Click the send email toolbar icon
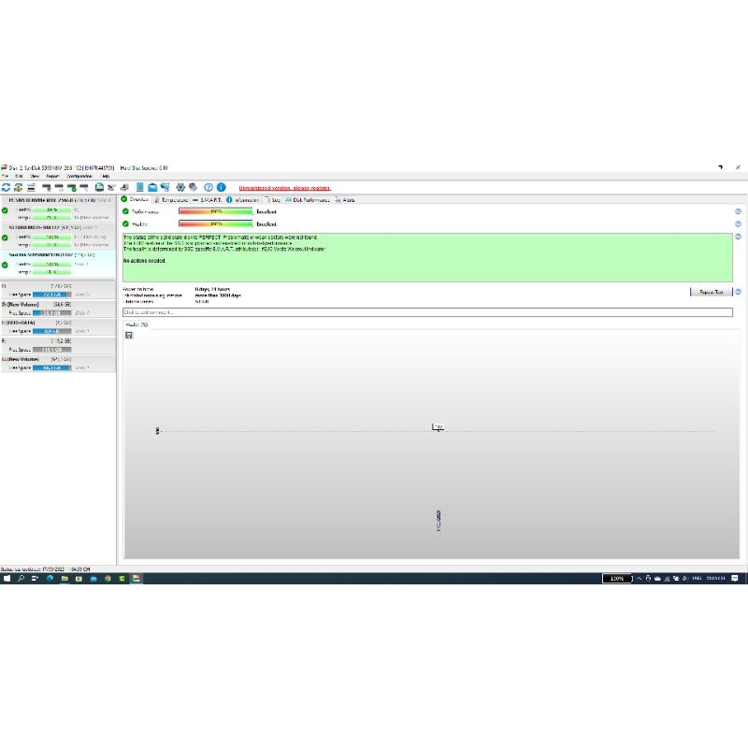Image resolution: width=748 pixels, height=748 pixels. pos(152,187)
